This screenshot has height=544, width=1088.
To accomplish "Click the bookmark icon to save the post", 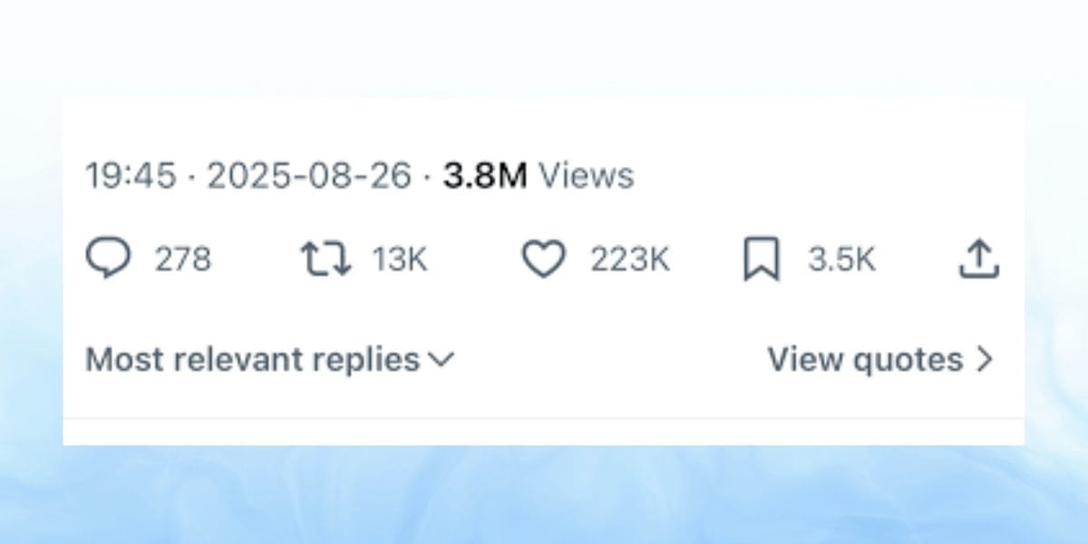I will pos(763,258).
